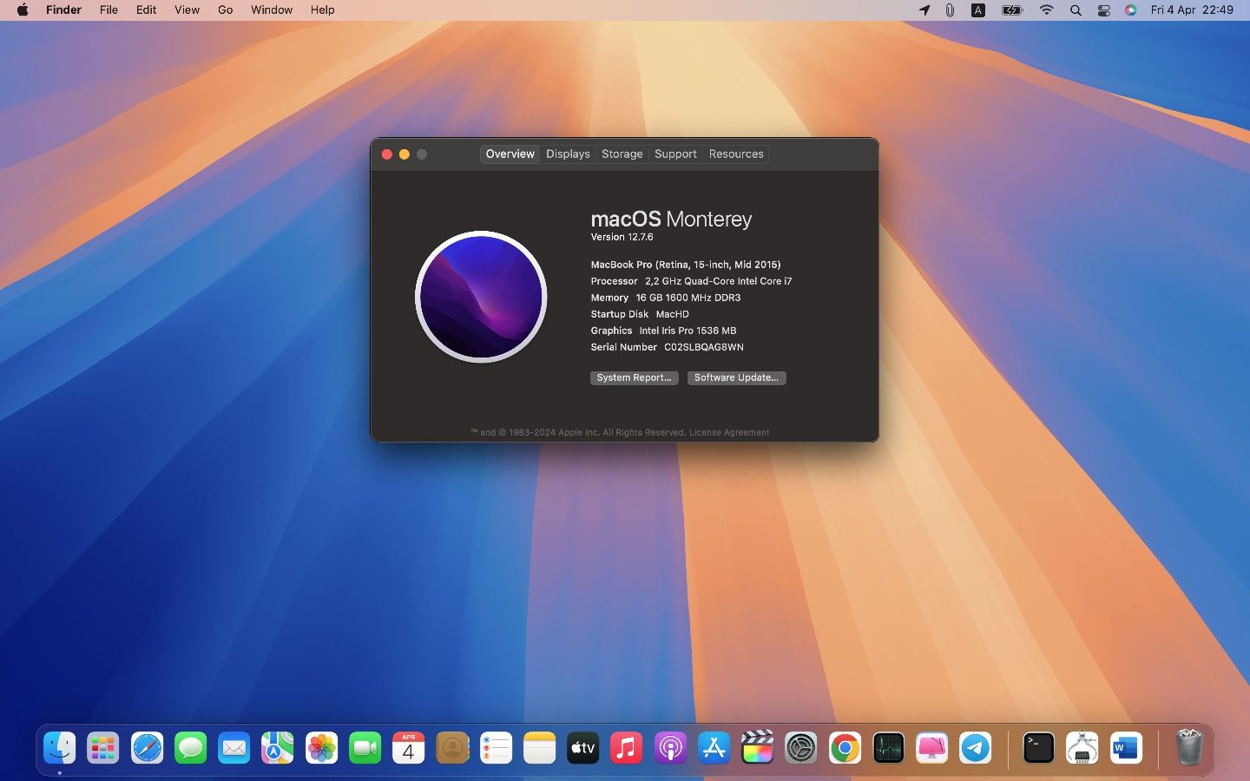Launch Podcasts from the Dock
The height and width of the screenshot is (781, 1250).
(x=670, y=747)
